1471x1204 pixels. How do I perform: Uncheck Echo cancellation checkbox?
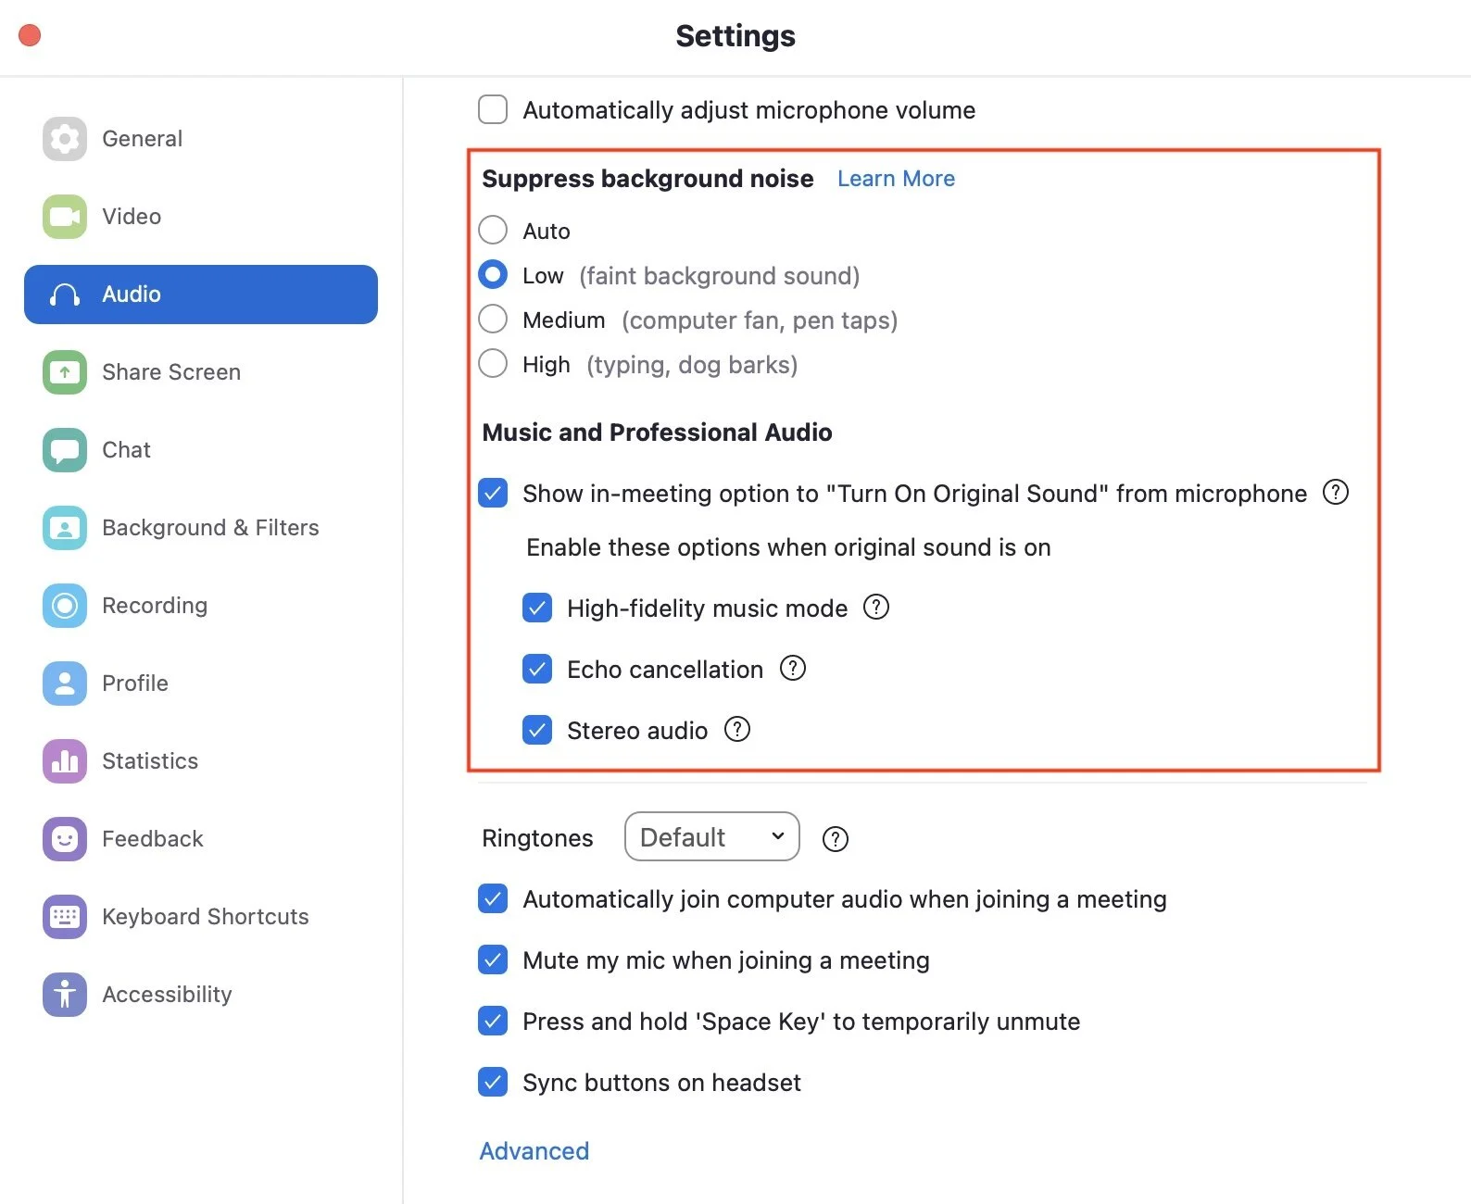(537, 669)
